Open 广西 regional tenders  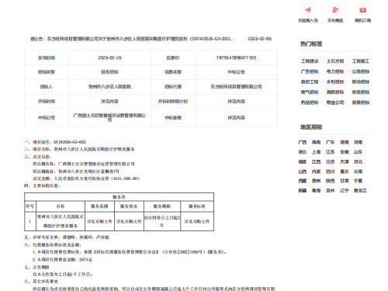tap(303, 142)
